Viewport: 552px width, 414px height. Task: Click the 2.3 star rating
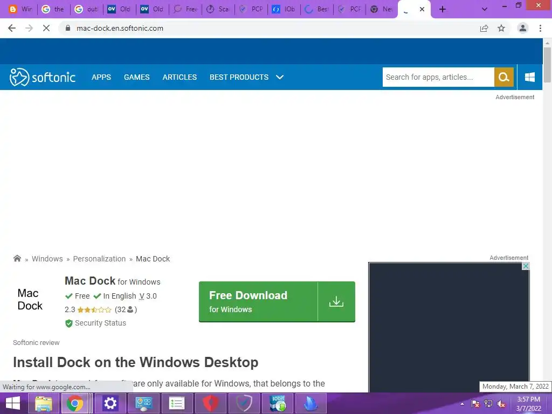click(x=88, y=309)
